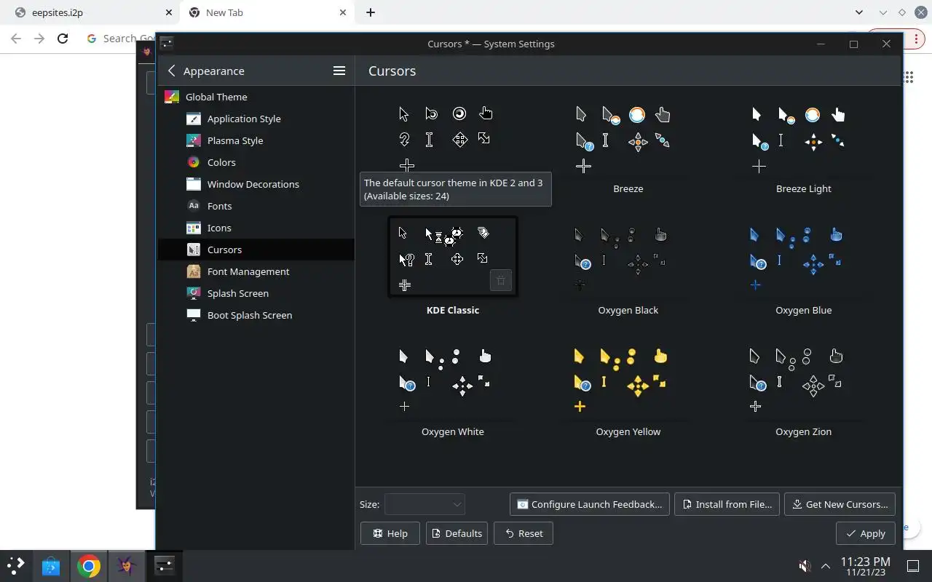The image size is (932, 582).
Task: Open Plasma Style settings
Action: pyautogui.click(x=256, y=140)
